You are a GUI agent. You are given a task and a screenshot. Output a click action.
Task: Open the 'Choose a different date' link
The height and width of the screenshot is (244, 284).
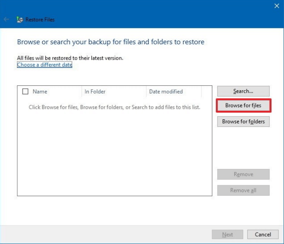click(x=44, y=65)
